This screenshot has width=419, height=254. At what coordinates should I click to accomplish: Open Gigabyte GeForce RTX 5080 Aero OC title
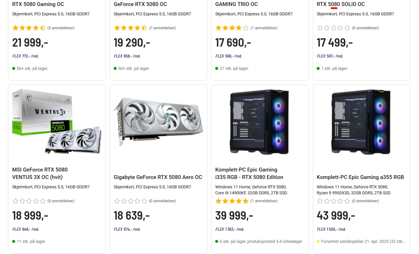click(x=158, y=177)
